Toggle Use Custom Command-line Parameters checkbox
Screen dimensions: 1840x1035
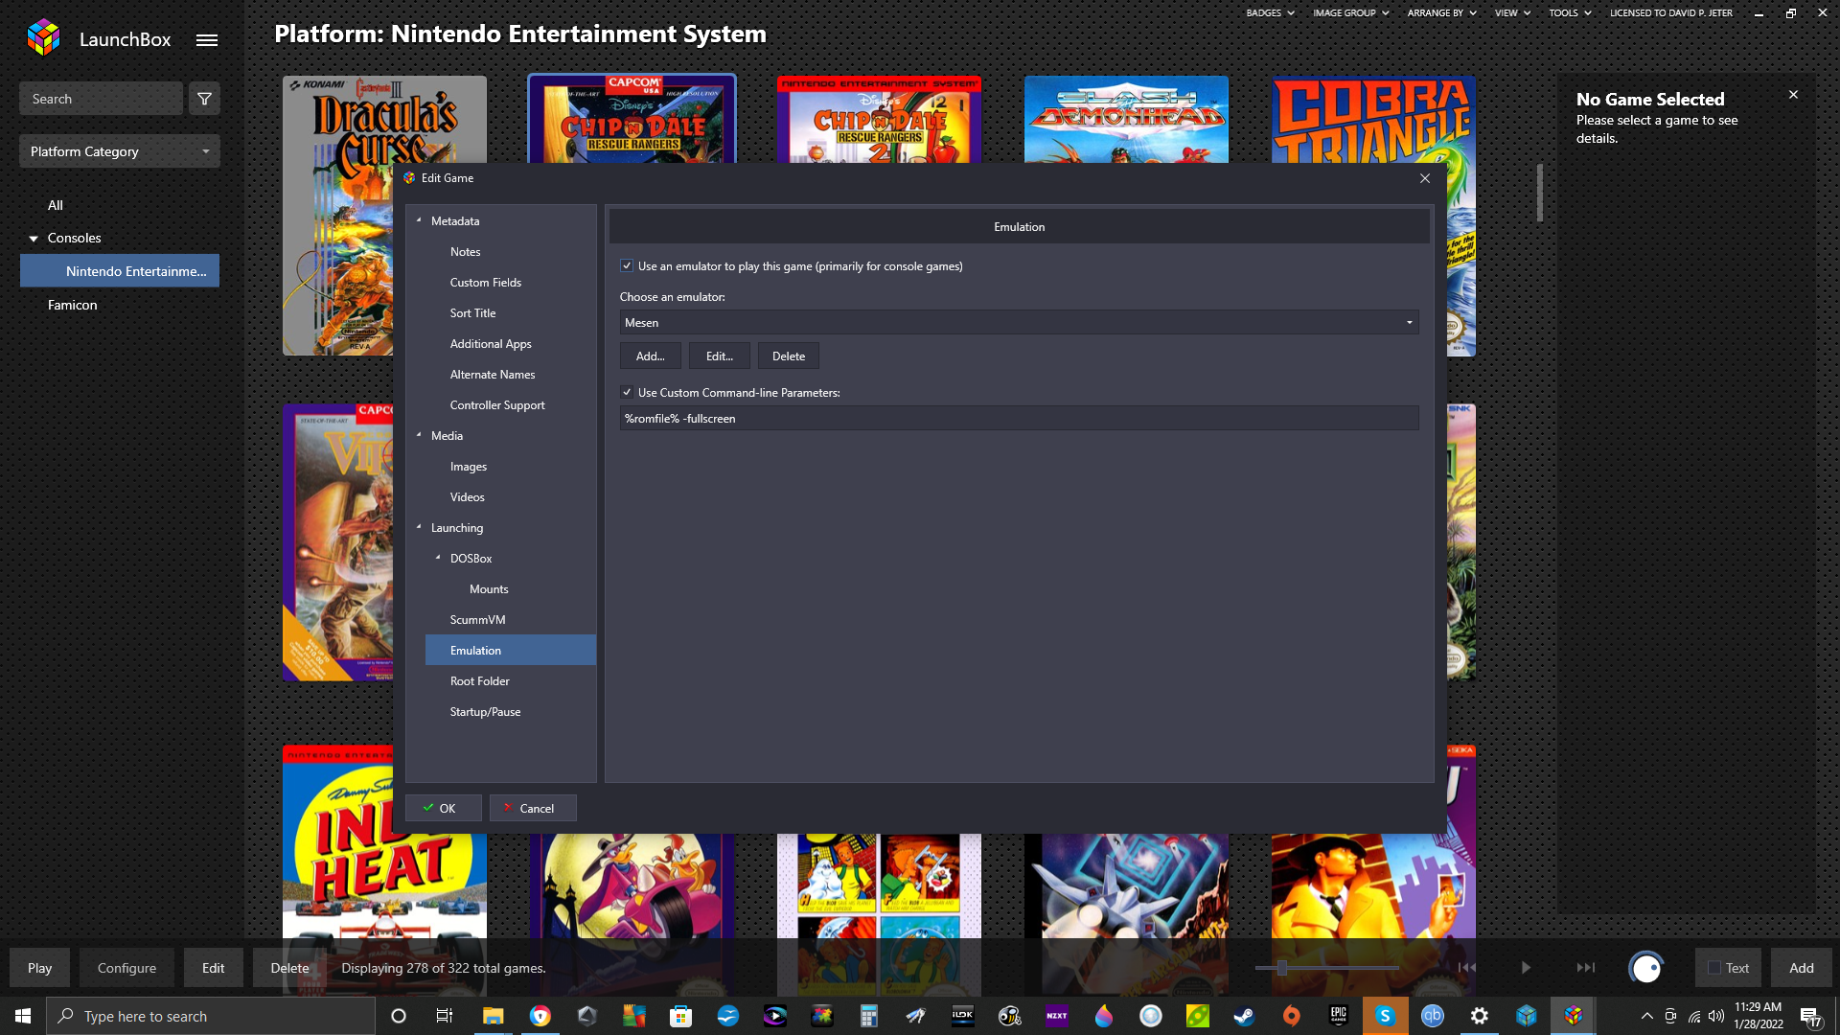(627, 393)
